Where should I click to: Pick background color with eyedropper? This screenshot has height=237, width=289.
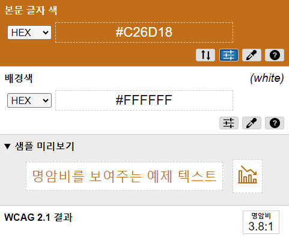coord(252,123)
